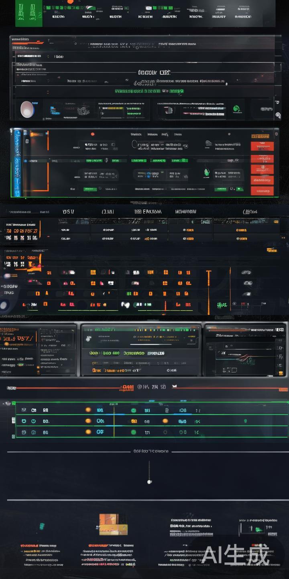This screenshot has height=579, width=289.
Task: Toggle the green indicator in the green table's third row
Action: click(x=133, y=432)
